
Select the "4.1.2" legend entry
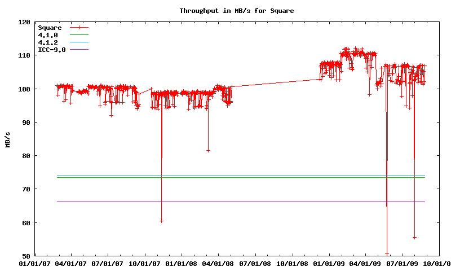[x=48, y=42]
